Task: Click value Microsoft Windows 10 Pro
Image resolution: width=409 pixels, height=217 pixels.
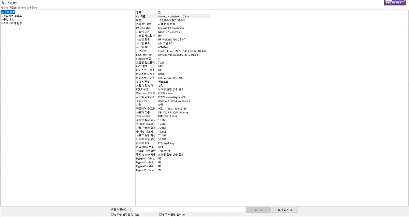Action: (x=173, y=16)
